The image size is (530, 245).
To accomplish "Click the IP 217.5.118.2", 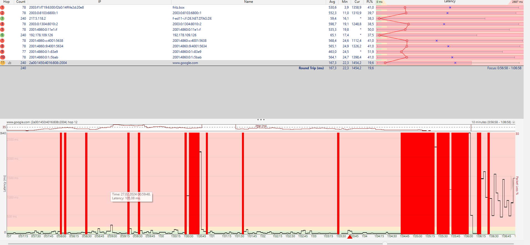I will (37, 19).
